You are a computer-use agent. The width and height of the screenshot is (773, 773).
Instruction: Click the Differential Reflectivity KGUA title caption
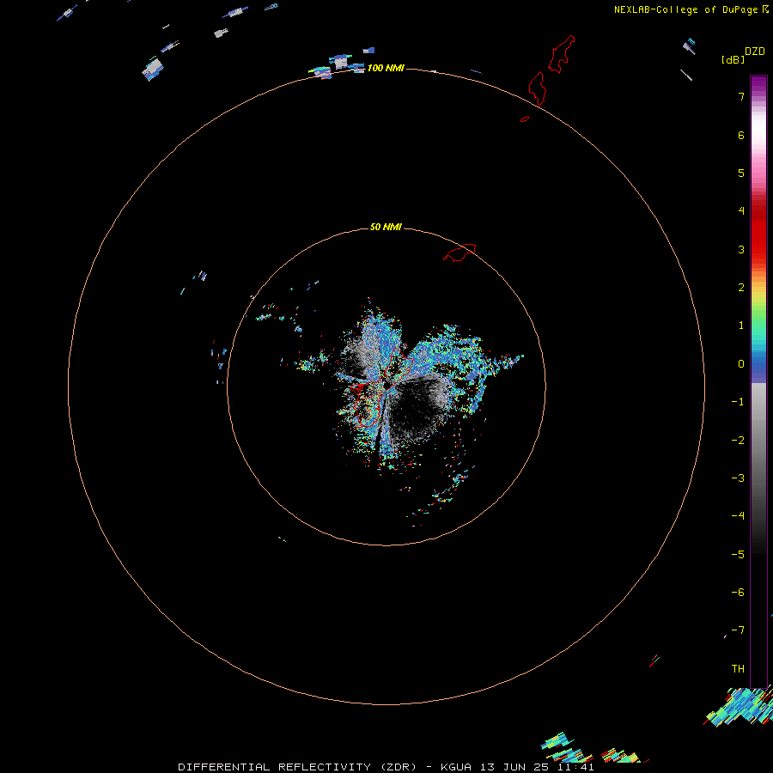pyautogui.click(x=386, y=767)
